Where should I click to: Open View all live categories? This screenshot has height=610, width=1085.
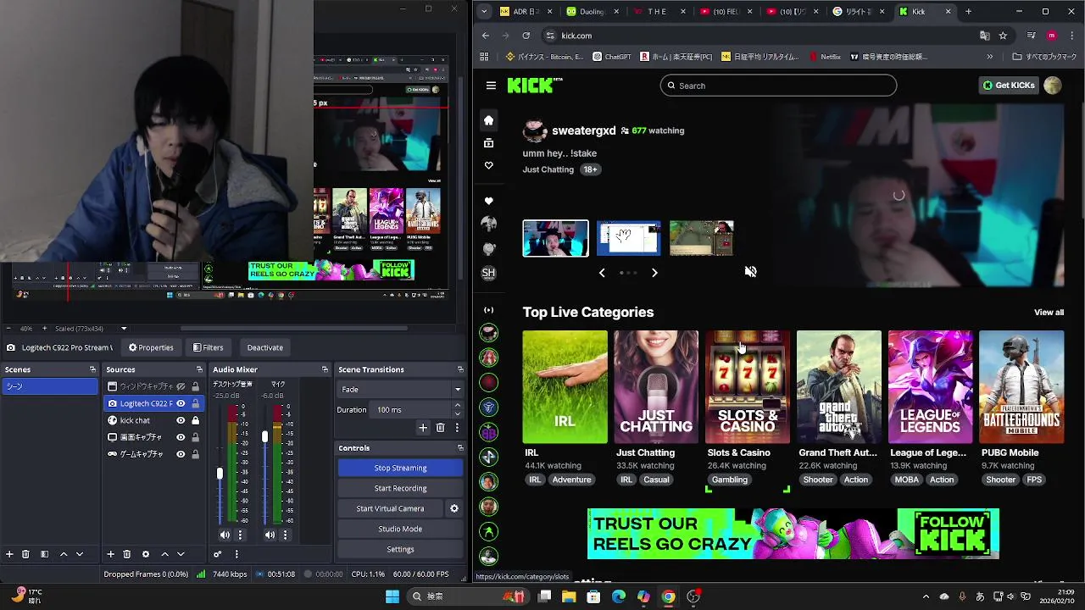pos(1049,313)
